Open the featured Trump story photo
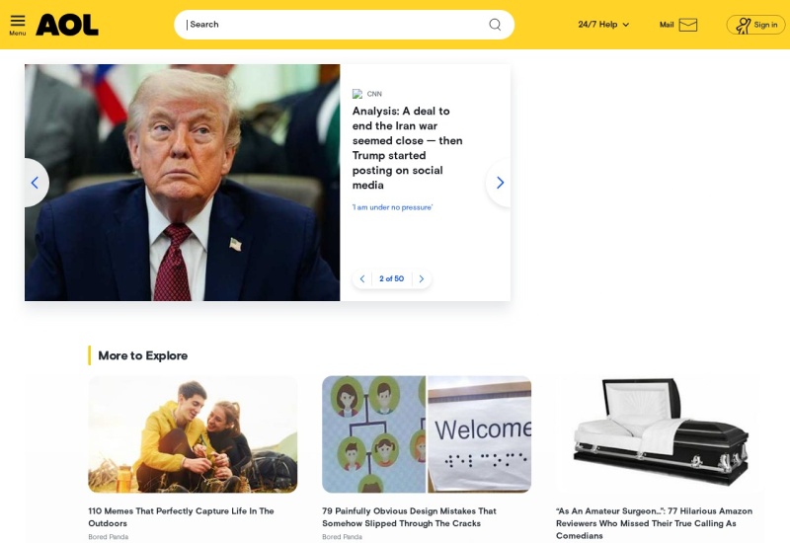 [x=183, y=183]
